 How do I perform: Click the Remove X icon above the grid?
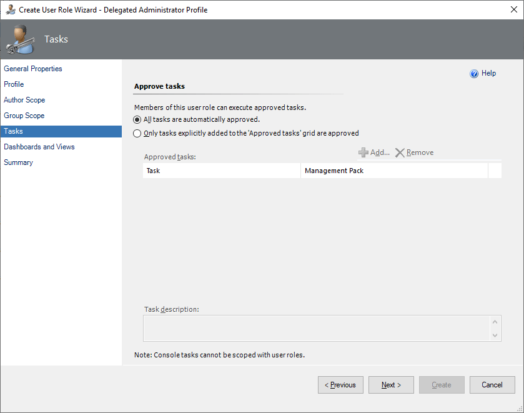pyautogui.click(x=400, y=152)
